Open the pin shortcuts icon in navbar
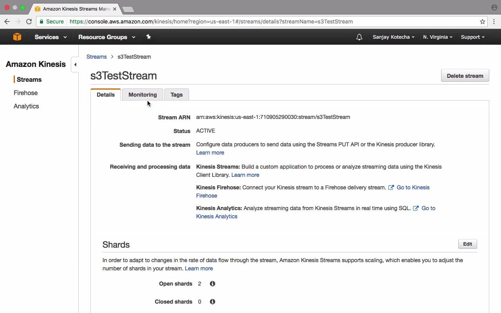The width and height of the screenshot is (501, 313). (x=148, y=37)
